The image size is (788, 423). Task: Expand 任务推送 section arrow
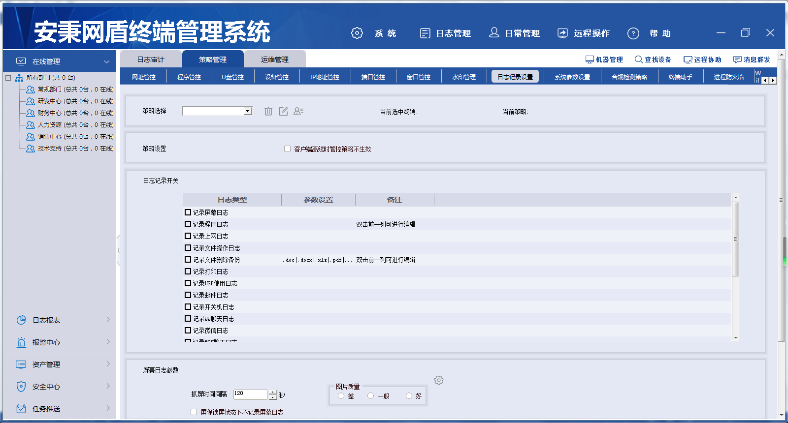click(108, 408)
